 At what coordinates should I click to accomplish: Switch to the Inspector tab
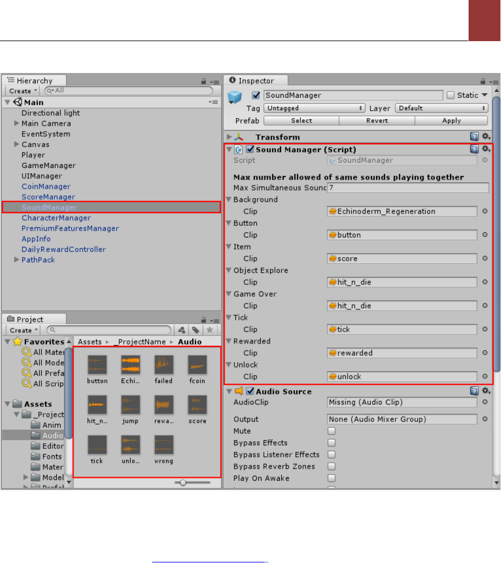tap(255, 80)
